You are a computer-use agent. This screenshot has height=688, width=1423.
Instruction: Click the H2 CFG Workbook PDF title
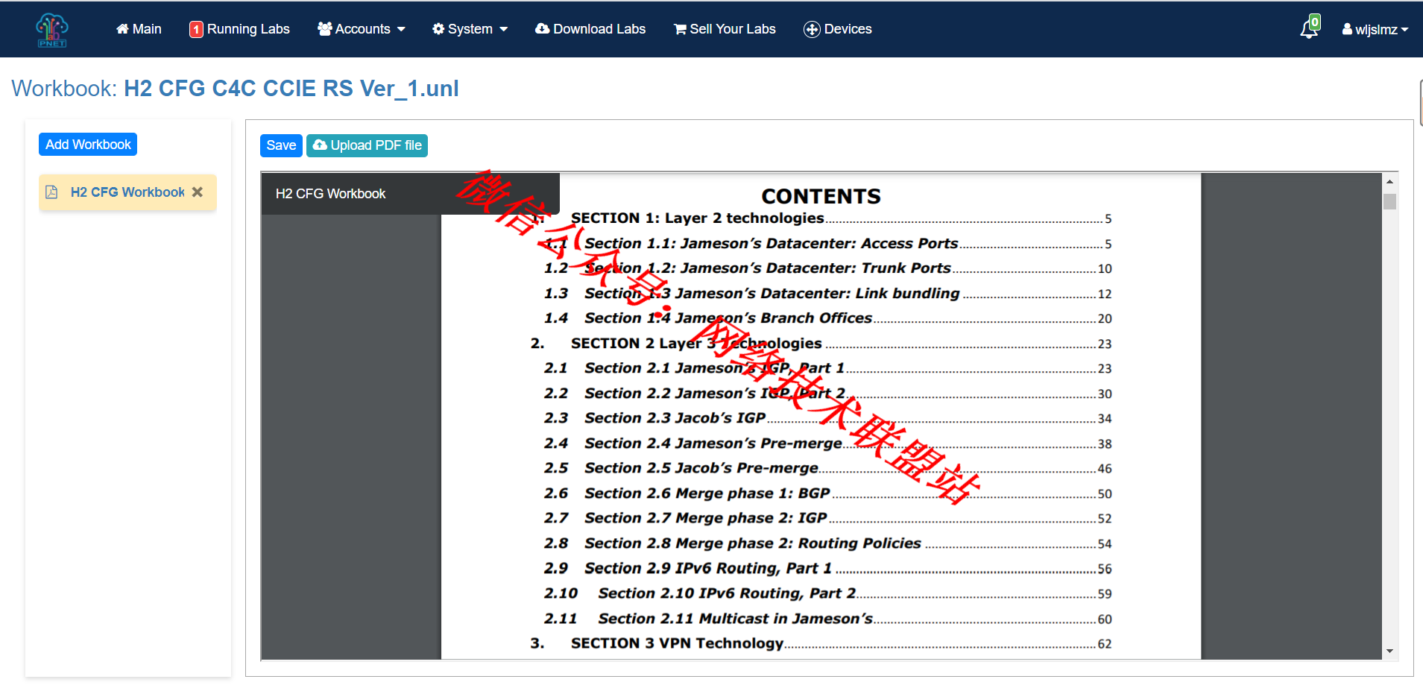pos(330,194)
